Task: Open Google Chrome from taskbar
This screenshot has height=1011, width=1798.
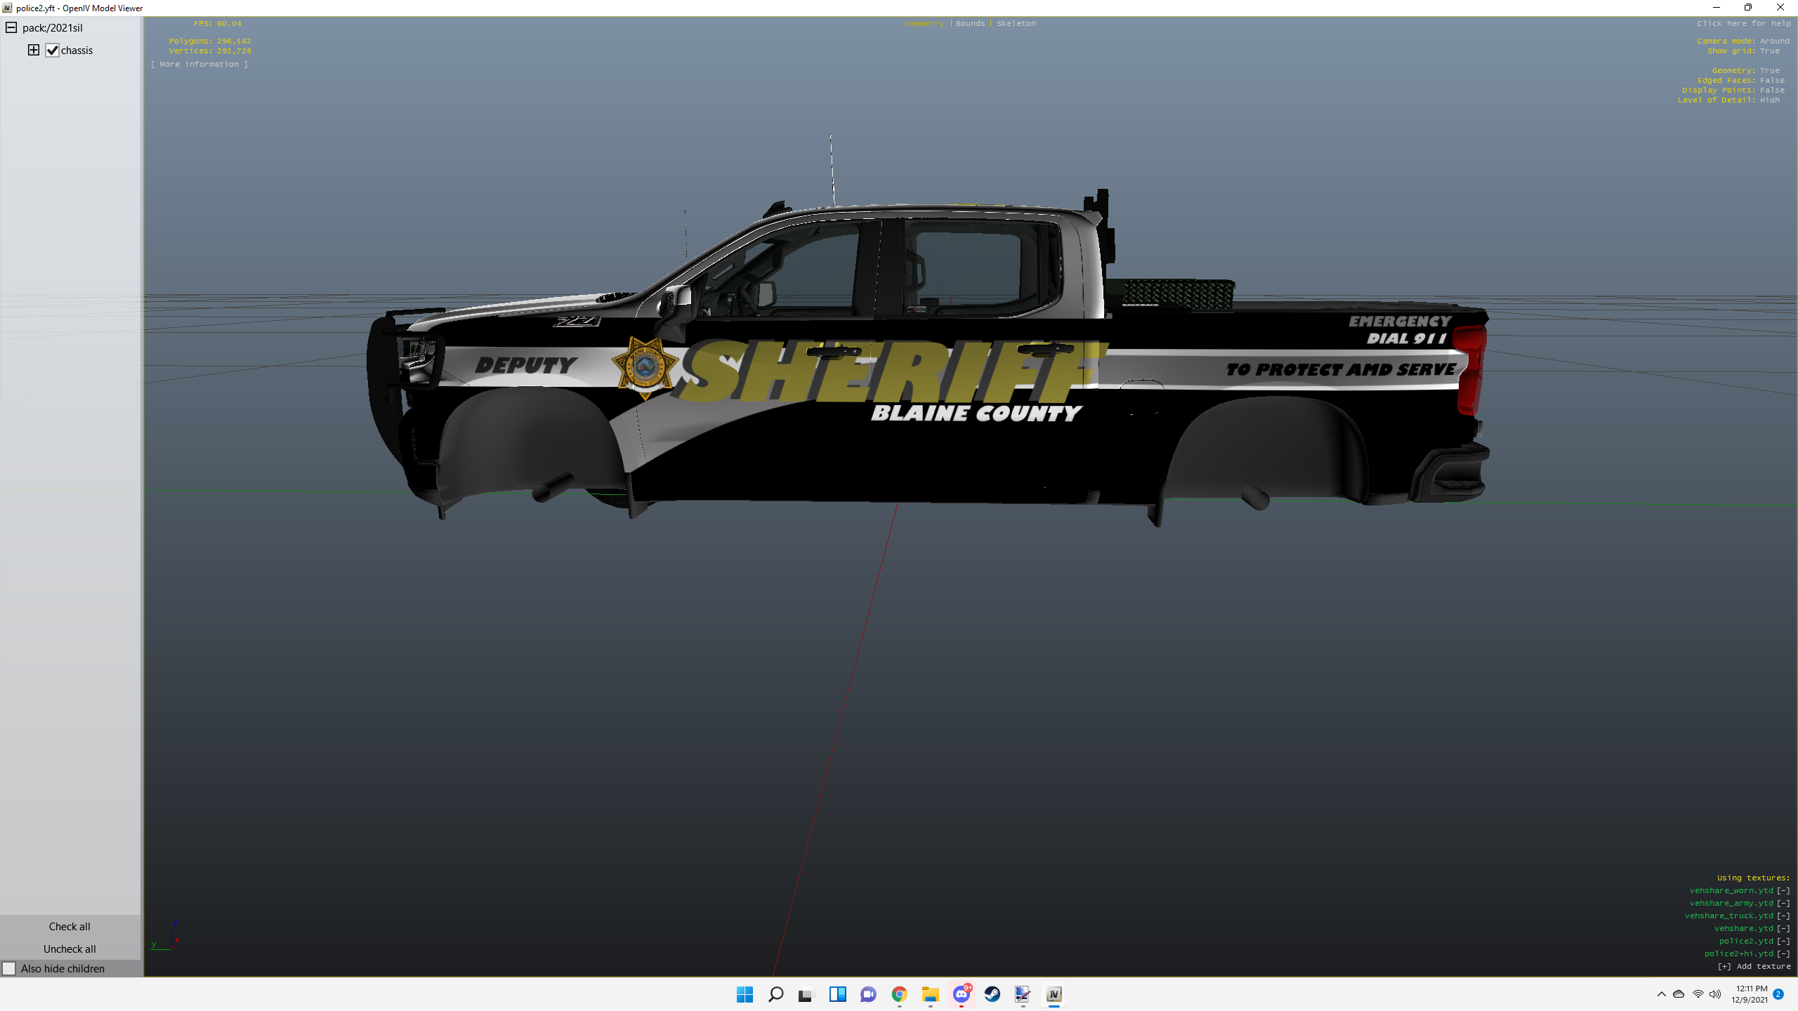Action: coord(899,994)
